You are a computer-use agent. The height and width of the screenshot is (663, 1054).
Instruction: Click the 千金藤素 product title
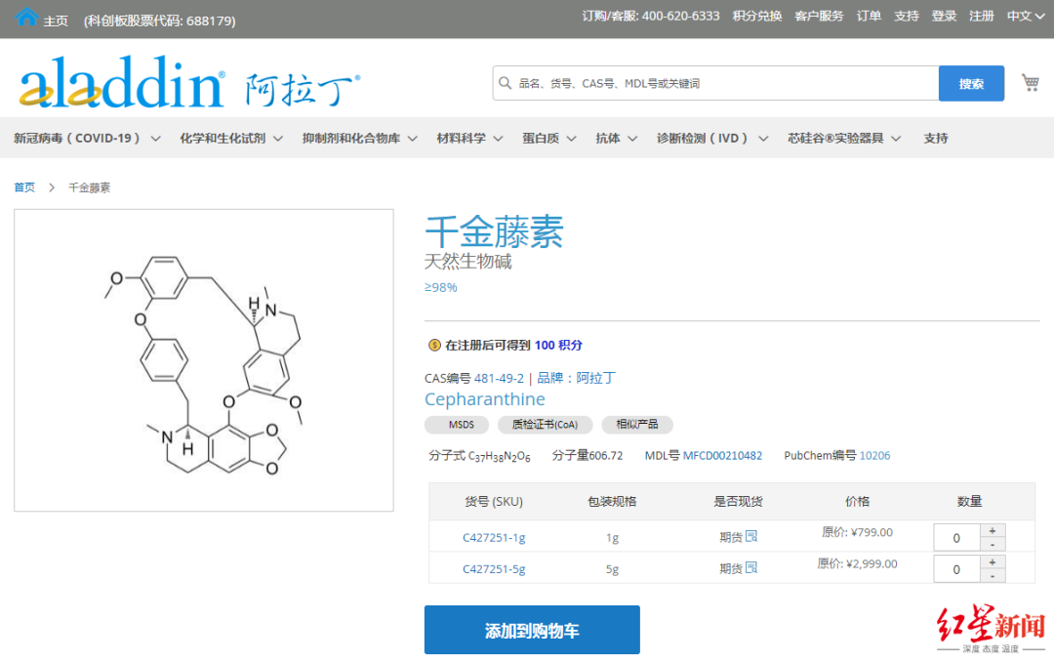click(x=494, y=231)
